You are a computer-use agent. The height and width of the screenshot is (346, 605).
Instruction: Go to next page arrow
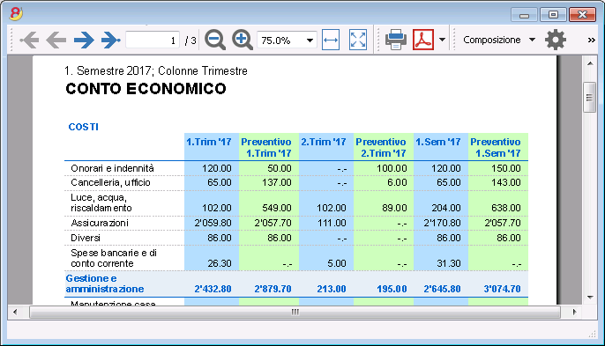pyautogui.click(x=84, y=40)
